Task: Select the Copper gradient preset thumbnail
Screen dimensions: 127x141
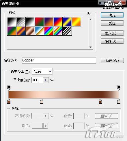Action: click(x=30, y=31)
